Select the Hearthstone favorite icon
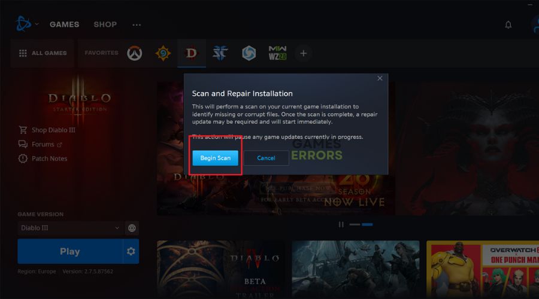This screenshot has height=299, width=539. (x=163, y=54)
